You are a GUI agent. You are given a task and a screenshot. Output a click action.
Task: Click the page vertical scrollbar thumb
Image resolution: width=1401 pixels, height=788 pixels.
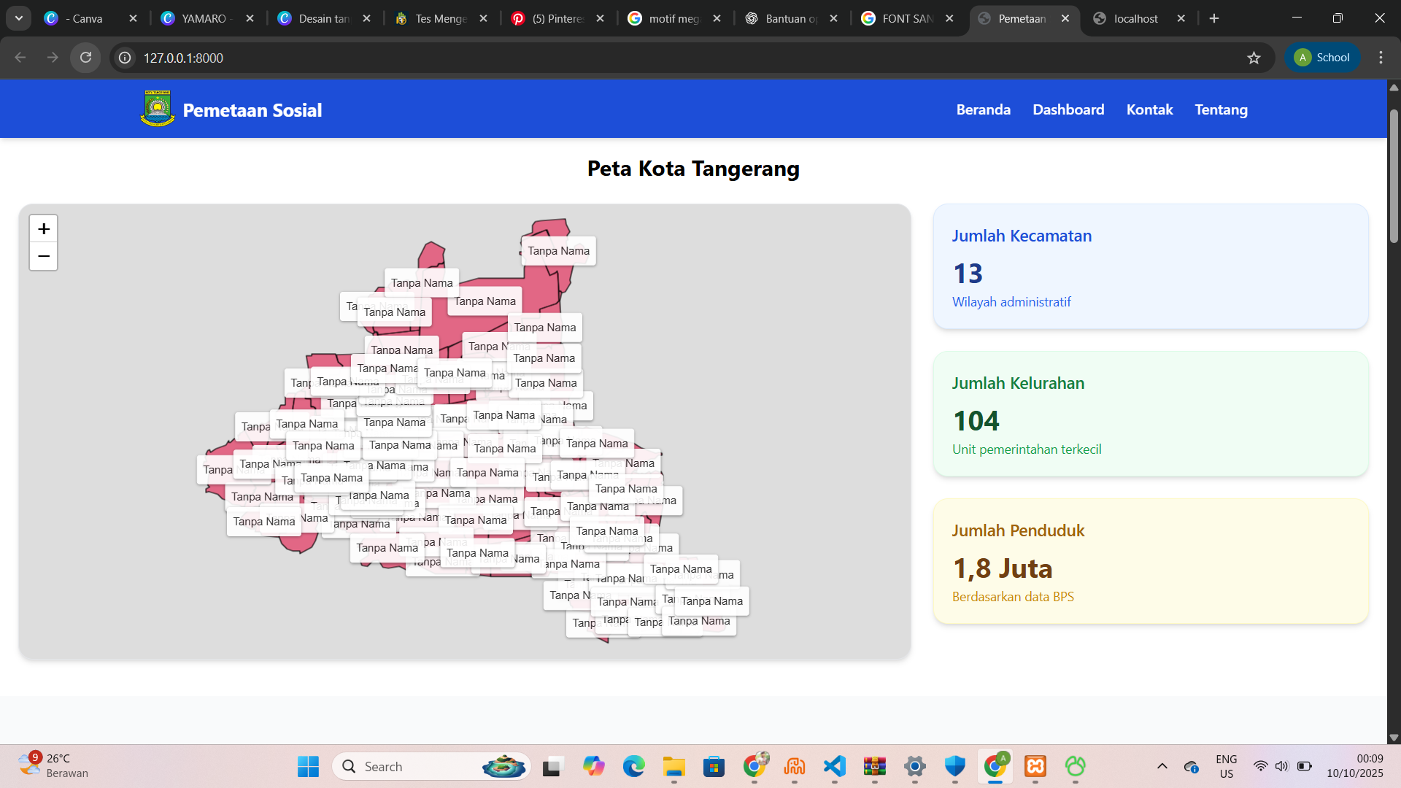[x=1394, y=175]
